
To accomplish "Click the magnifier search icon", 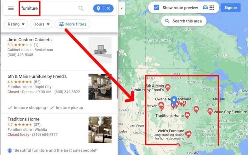I will 81,8.
